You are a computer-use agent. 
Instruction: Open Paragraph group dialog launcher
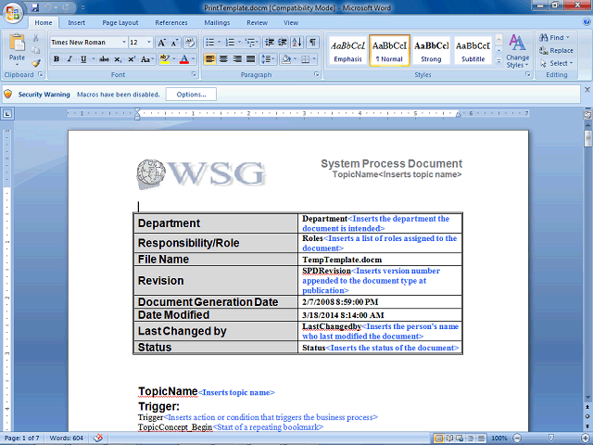[x=317, y=74]
